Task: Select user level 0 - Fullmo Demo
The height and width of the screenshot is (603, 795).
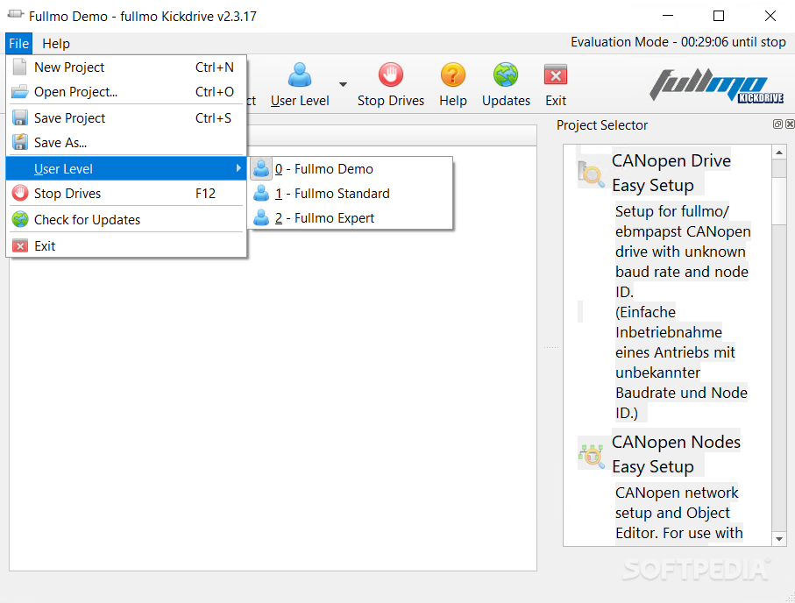Action: click(351, 169)
